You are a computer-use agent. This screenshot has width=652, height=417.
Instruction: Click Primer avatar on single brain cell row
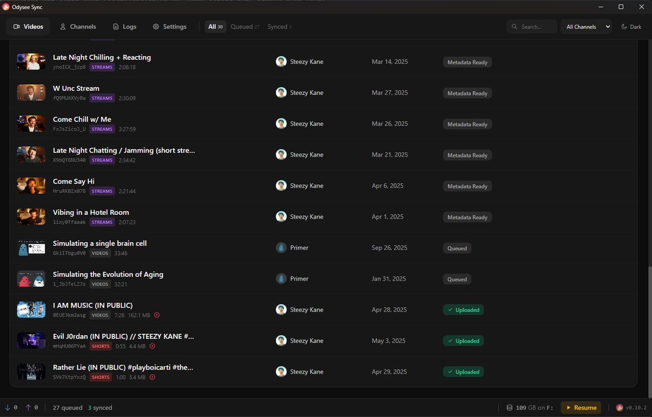pos(281,247)
